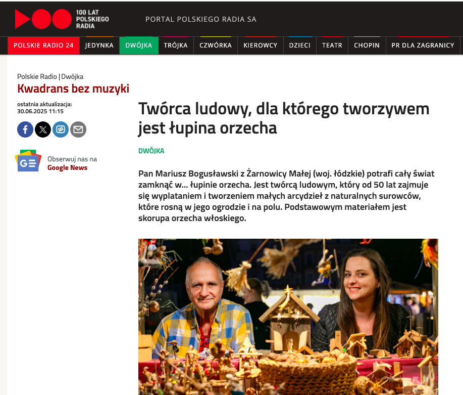
Task: Click the Google News icon
Action: [28, 161]
